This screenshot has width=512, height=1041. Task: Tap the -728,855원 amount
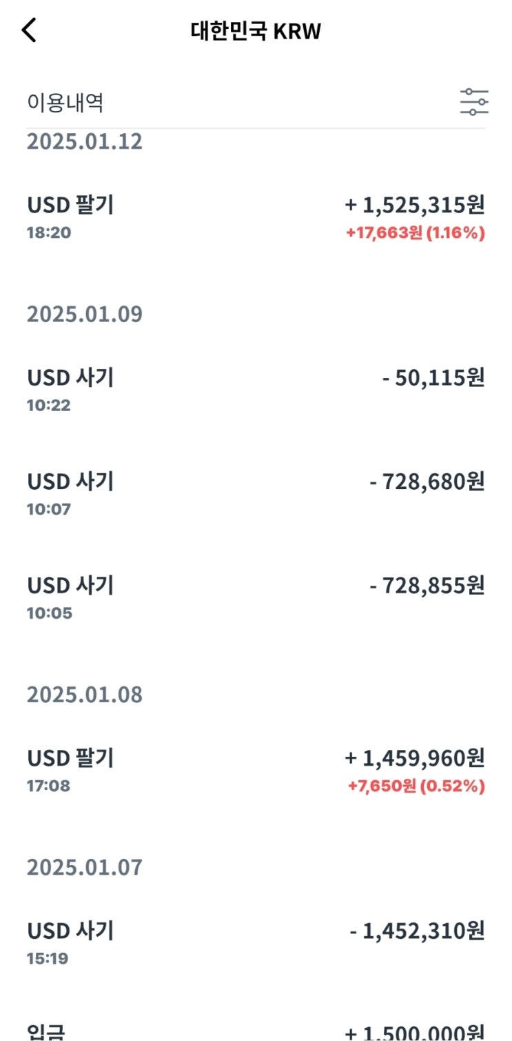[427, 586]
